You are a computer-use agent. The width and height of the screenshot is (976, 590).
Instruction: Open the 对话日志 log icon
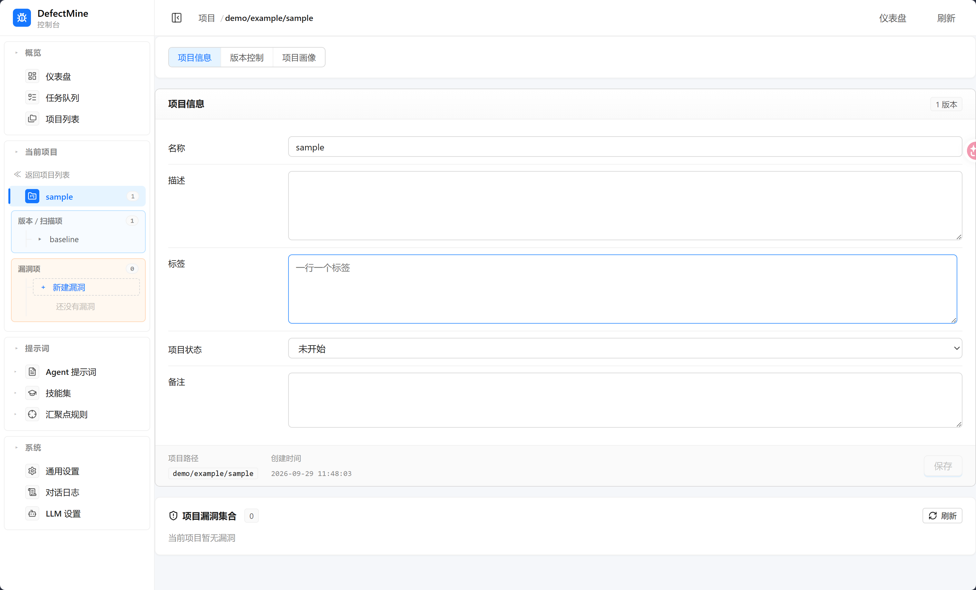tap(32, 492)
